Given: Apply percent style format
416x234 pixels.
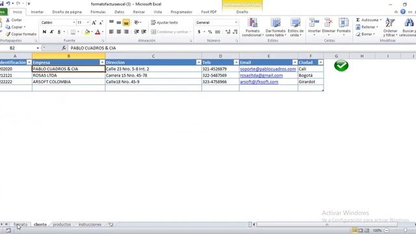Looking at the screenshot, I should click(x=210, y=32).
